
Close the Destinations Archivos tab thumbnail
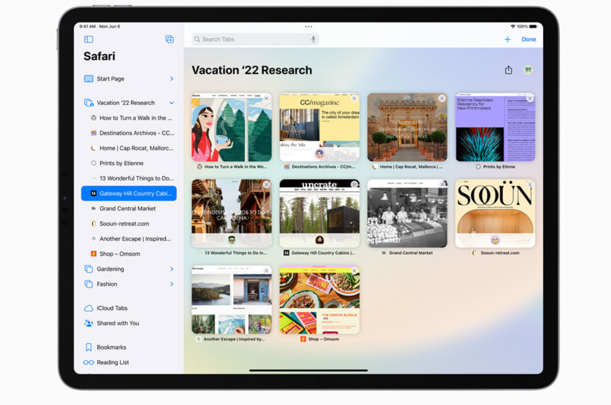click(354, 98)
